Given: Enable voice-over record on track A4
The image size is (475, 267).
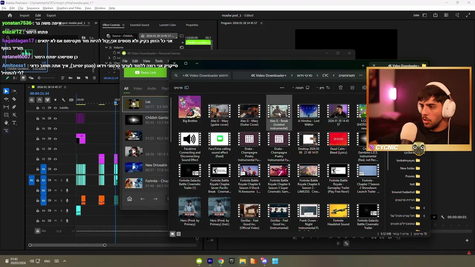Looking at the screenshot, I should (x=67, y=211).
